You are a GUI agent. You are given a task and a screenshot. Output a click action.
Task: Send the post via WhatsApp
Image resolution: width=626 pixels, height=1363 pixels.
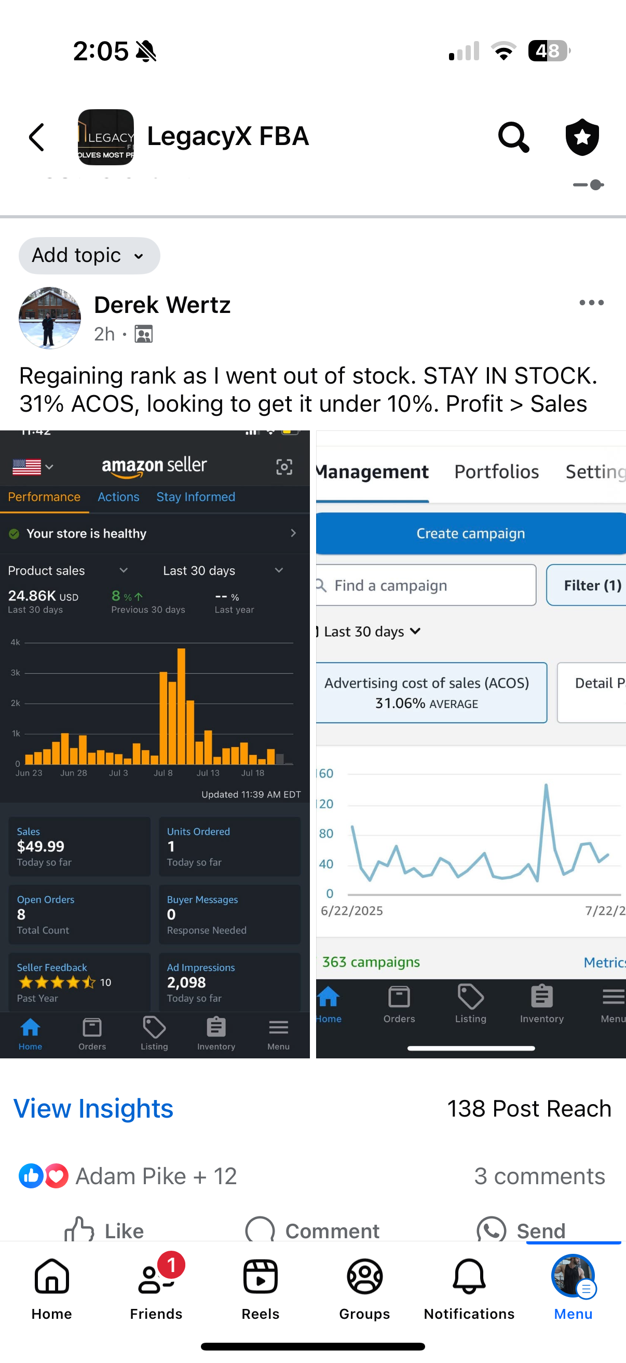pos(521,1230)
